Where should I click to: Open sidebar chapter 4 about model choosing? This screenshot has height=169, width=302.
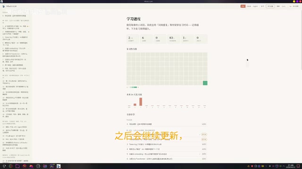click(x=16, y=44)
